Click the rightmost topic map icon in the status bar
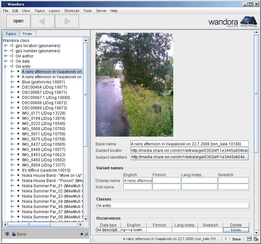The height and width of the screenshot is (244, 261). tap(255, 239)
